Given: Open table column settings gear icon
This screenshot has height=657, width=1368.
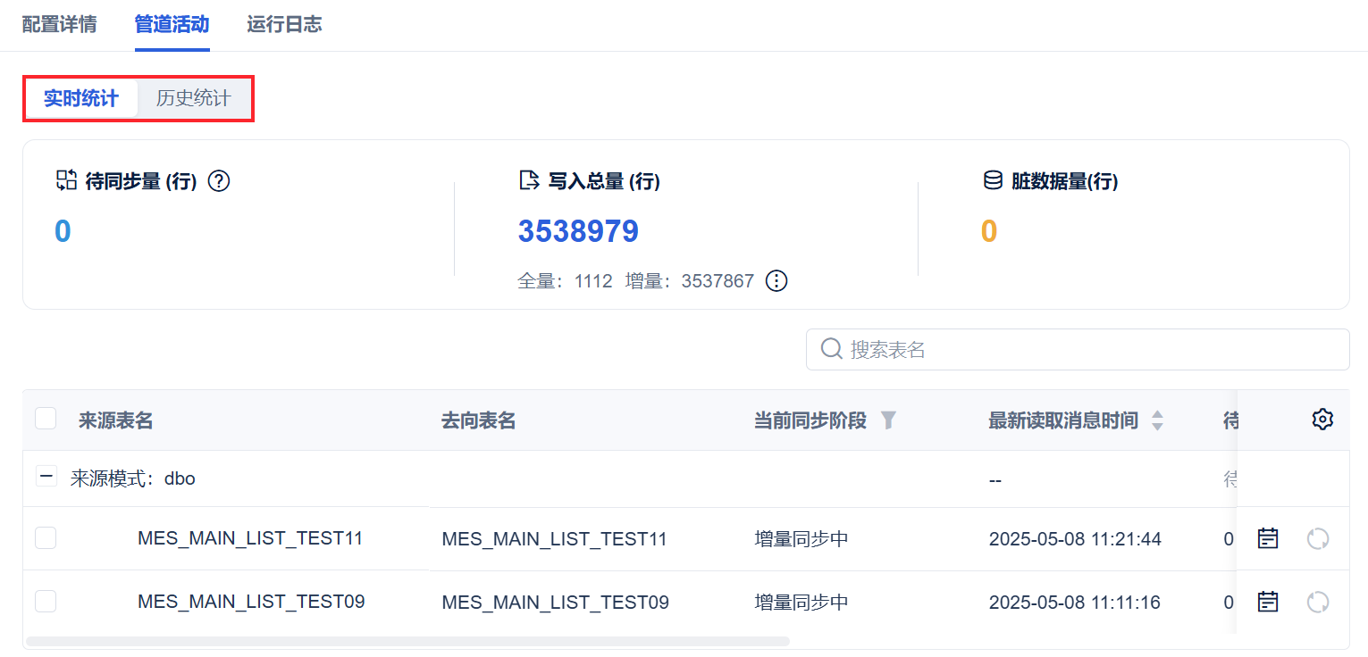Looking at the screenshot, I should [x=1322, y=420].
